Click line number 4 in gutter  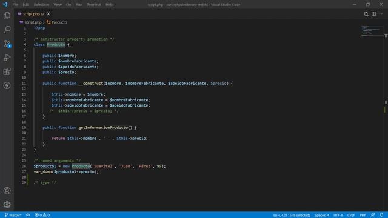tap(25, 44)
